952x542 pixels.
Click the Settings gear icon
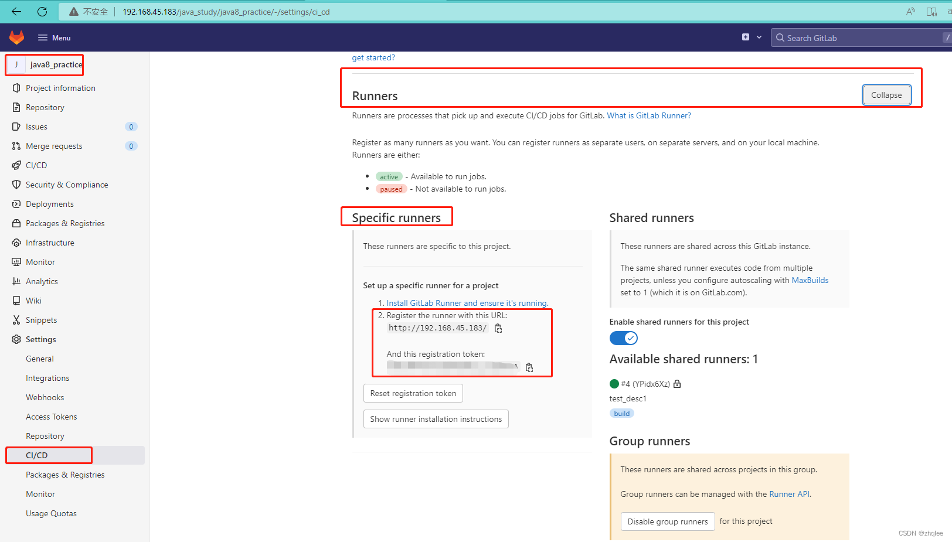point(16,339)
